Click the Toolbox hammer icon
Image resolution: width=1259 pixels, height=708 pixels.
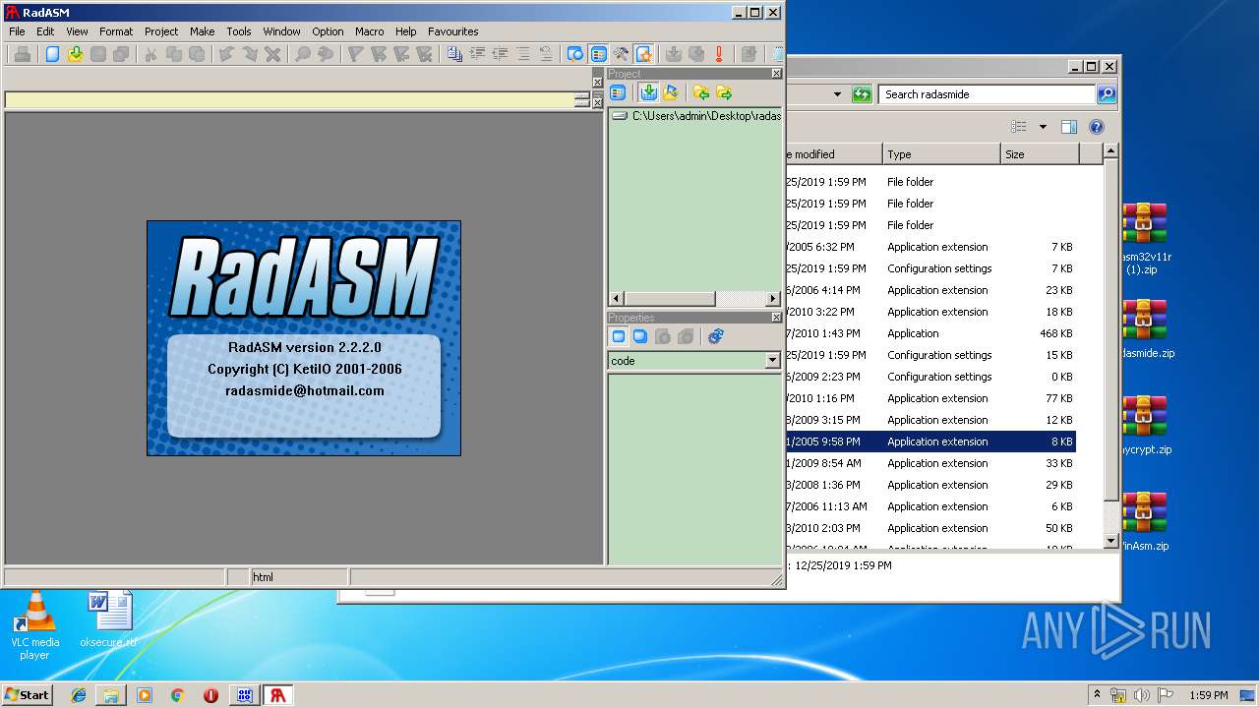(621, 54)
